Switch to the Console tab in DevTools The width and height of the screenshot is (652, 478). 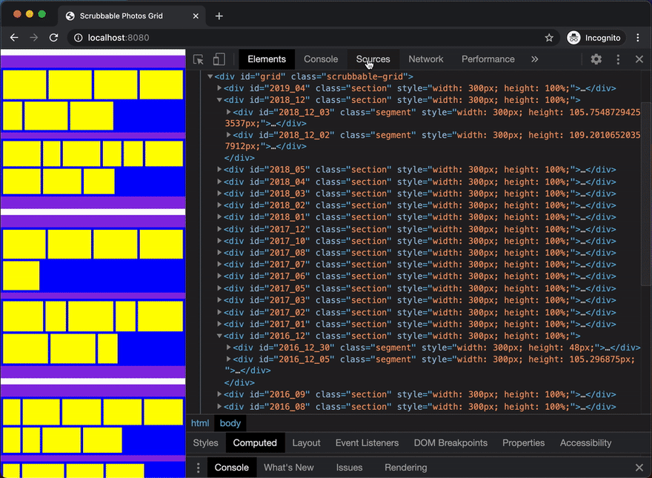(321, 59)
